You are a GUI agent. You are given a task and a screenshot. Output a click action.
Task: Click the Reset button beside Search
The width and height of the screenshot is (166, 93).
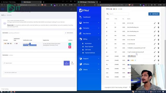pos(72,63)
